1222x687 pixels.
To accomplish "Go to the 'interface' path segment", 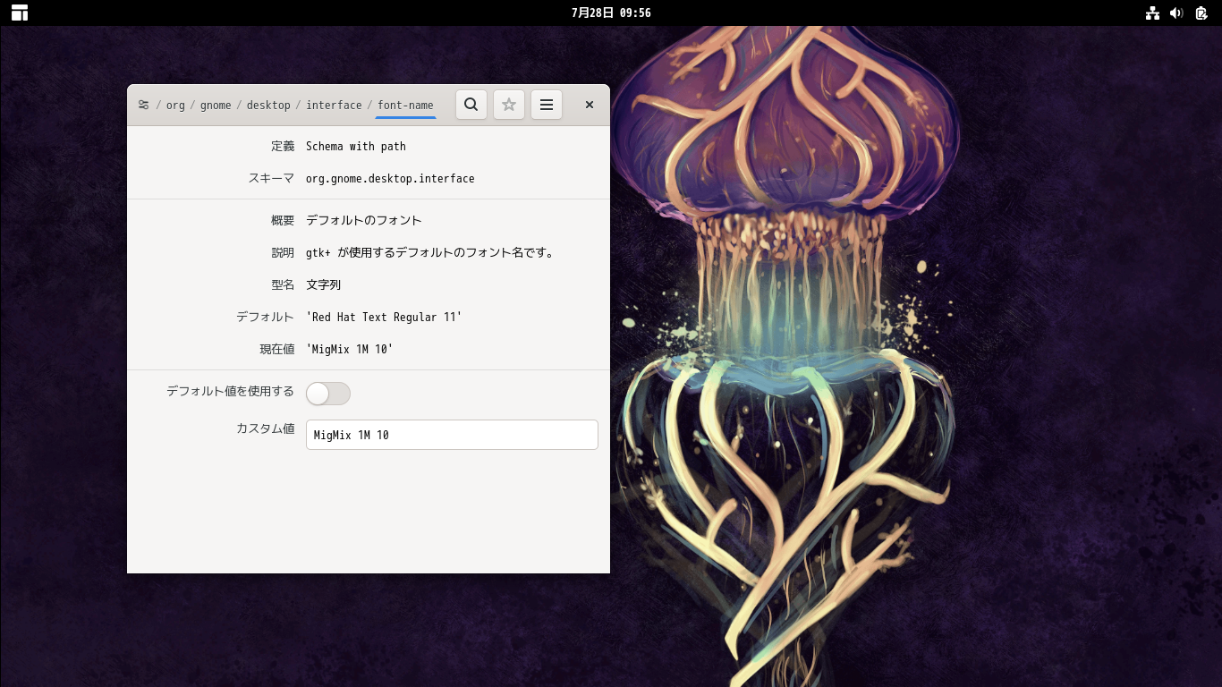I will [334, 105].
